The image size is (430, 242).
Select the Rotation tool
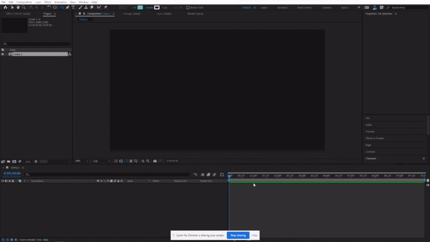coord(49,8)
